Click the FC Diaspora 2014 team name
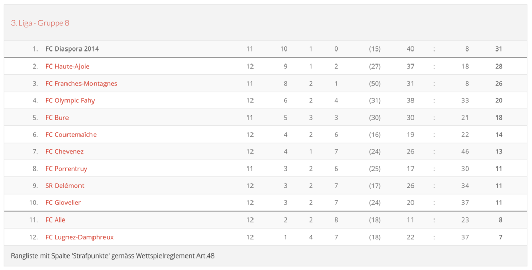 72,49
